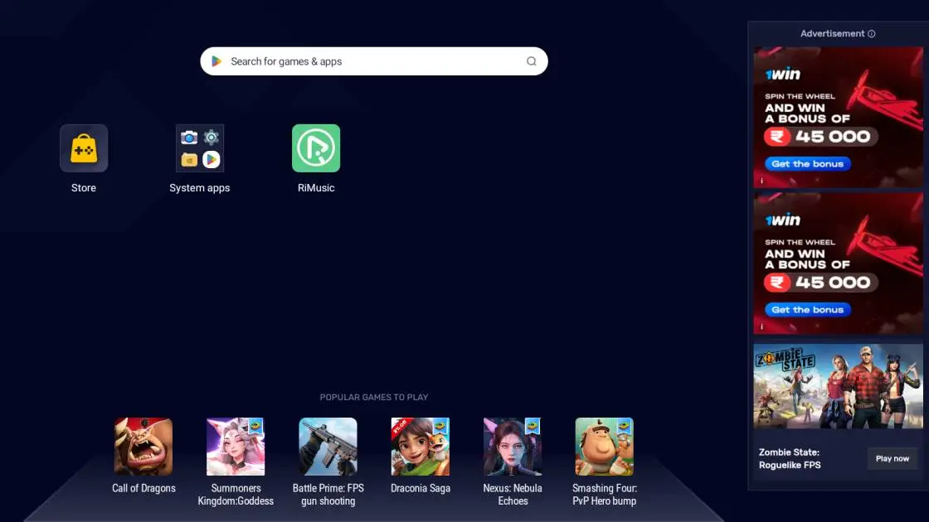Click the Advertisement info icon
The width and height of the screenshot is (929, 522).
coord(872,34)
